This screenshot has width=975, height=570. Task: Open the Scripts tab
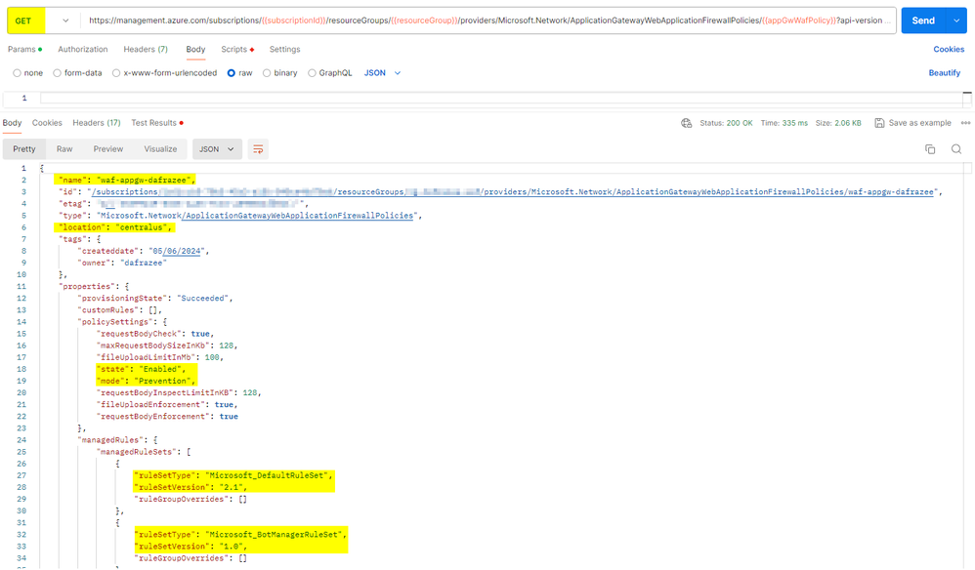pyautogui.click(x=237, y=49)
